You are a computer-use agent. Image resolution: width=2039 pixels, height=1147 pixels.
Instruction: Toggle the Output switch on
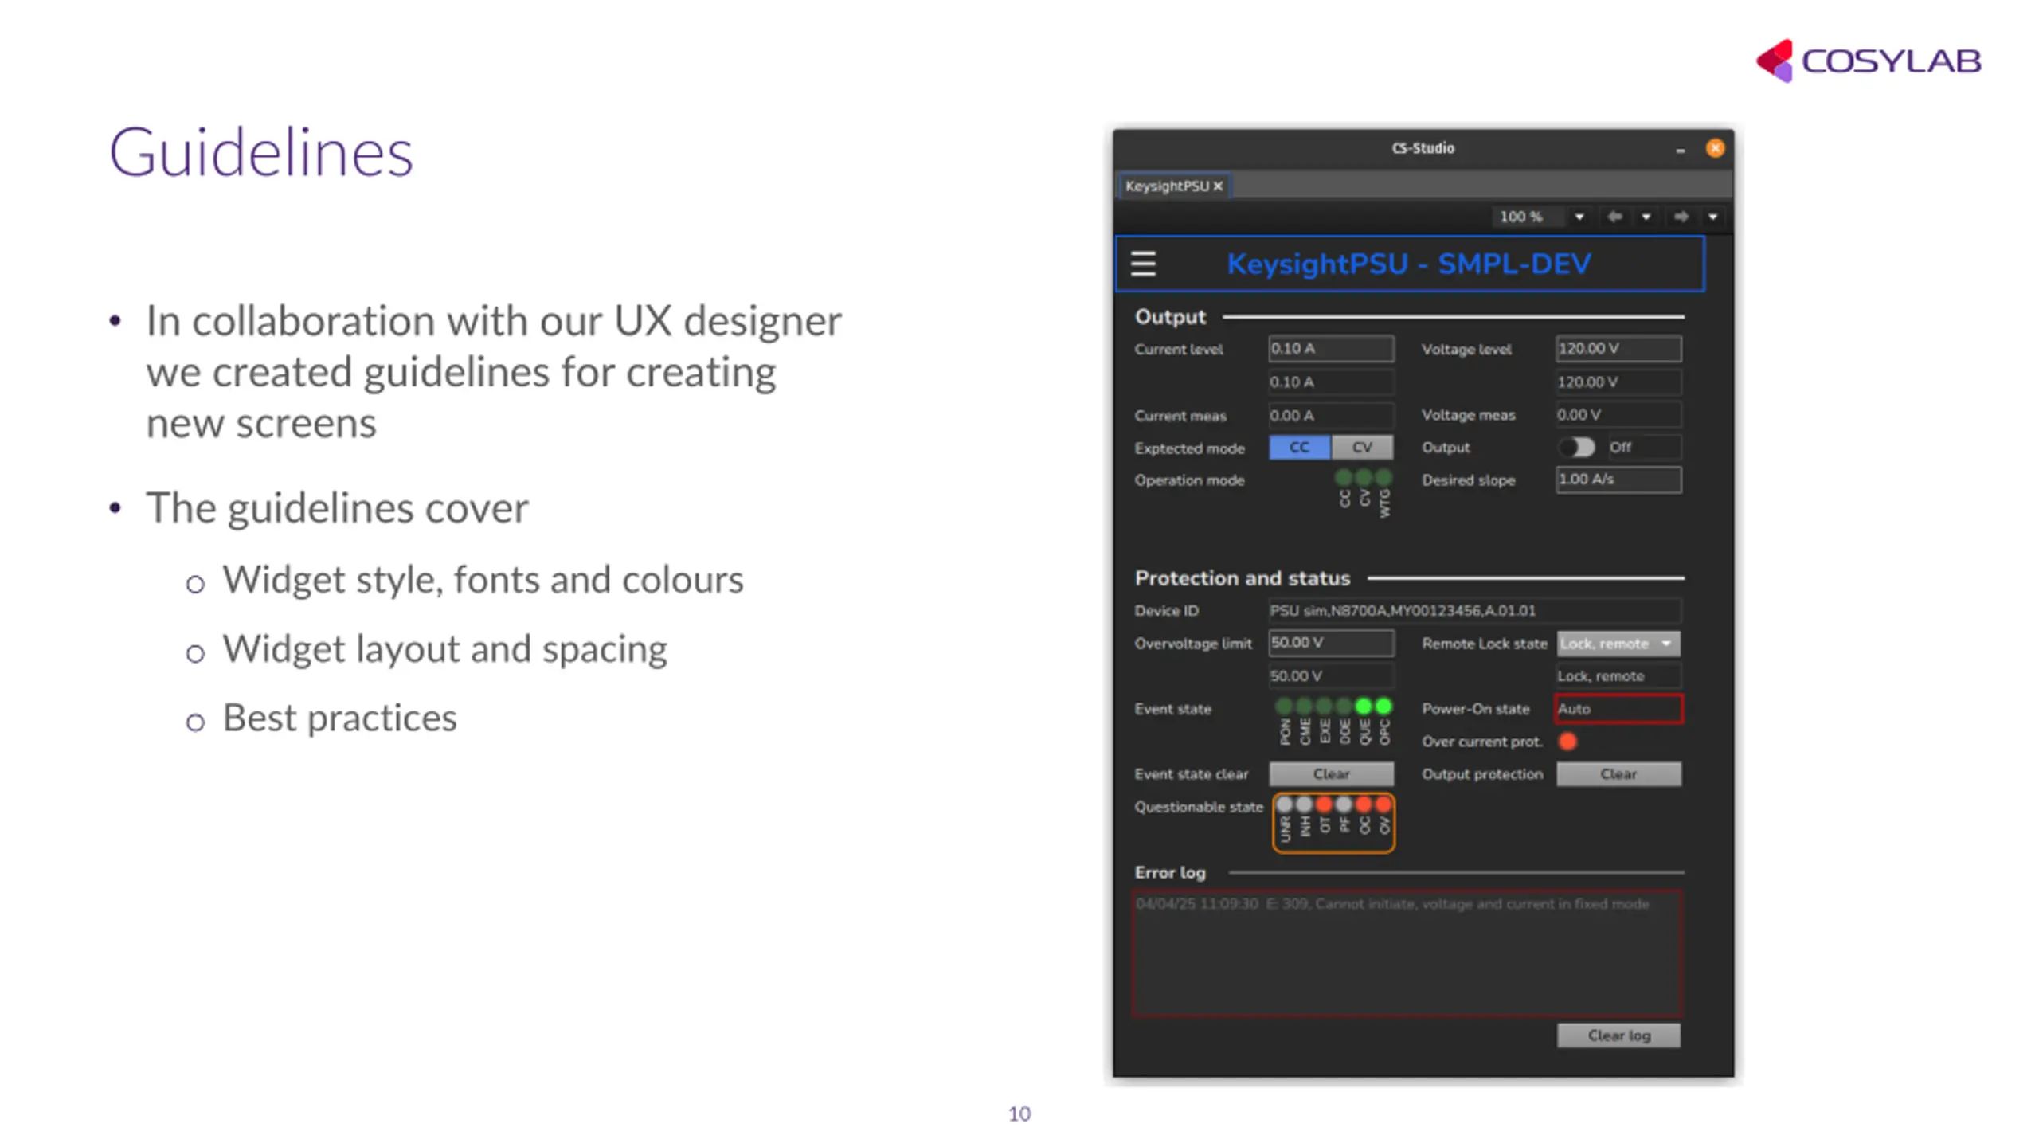[1577, 448]
